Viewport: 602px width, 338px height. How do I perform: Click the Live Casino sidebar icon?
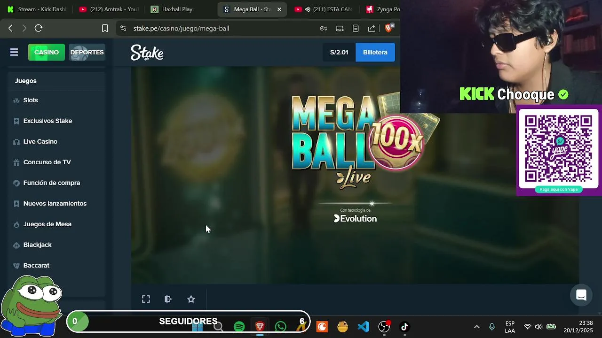[16, 142]
